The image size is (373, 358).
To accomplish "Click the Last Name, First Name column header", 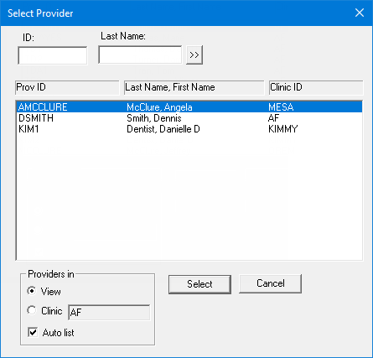I will (x=194, y=87).
